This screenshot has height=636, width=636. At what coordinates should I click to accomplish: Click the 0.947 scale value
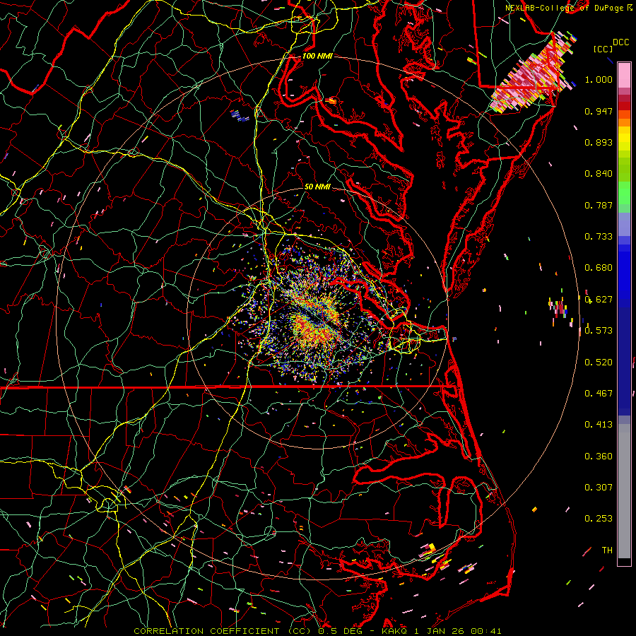(599, 111)
